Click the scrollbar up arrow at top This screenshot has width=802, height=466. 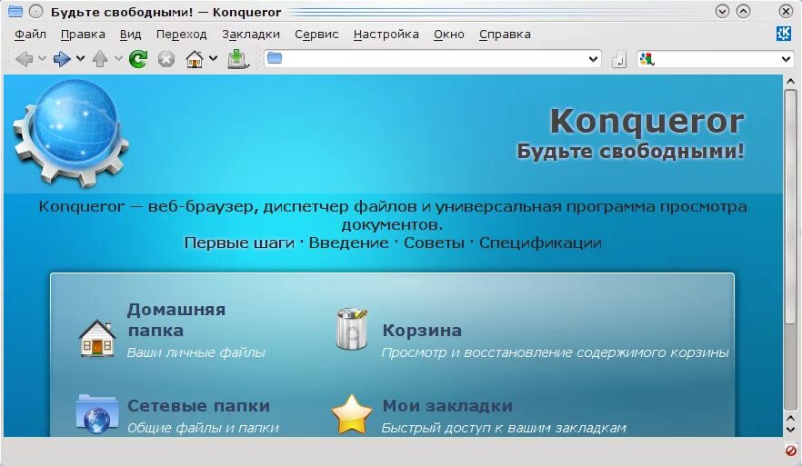tap(790, 81)
